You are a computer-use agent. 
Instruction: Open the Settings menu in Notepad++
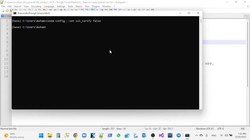tap(61, 6)
